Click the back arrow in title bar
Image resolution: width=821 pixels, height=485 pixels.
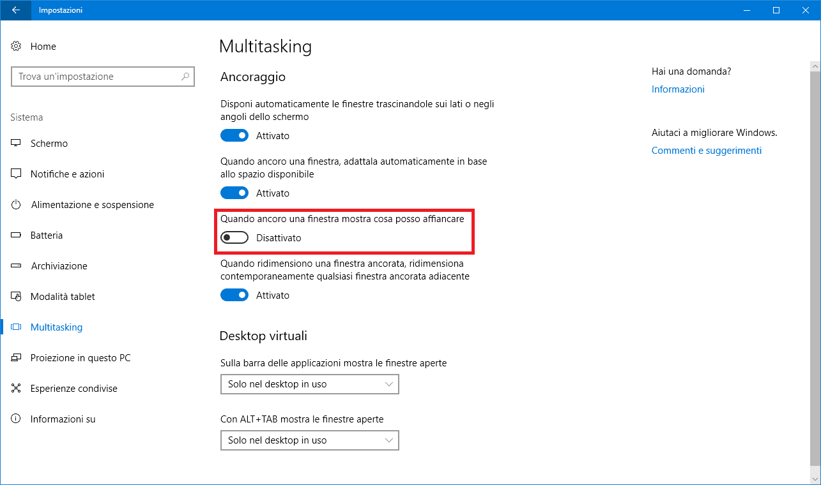16,10
